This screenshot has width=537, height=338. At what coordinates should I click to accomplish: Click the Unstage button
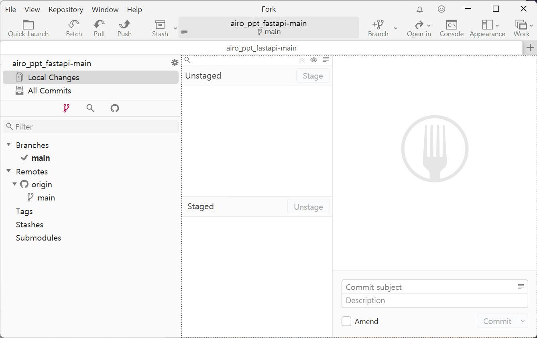coord(308,207)
